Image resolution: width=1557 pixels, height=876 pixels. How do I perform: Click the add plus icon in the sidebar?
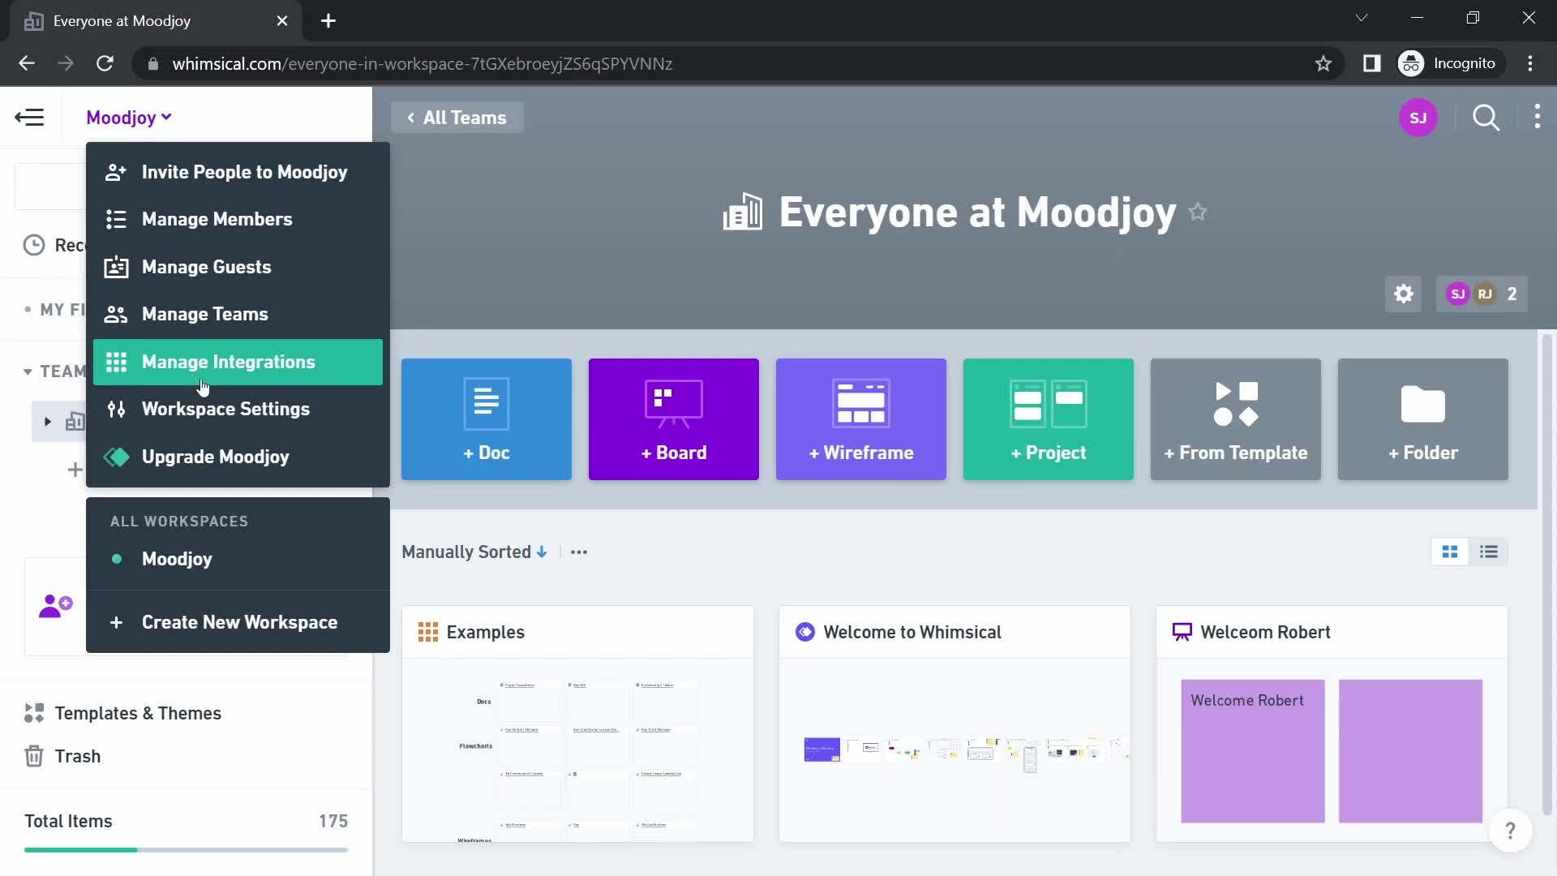point(75,470)
